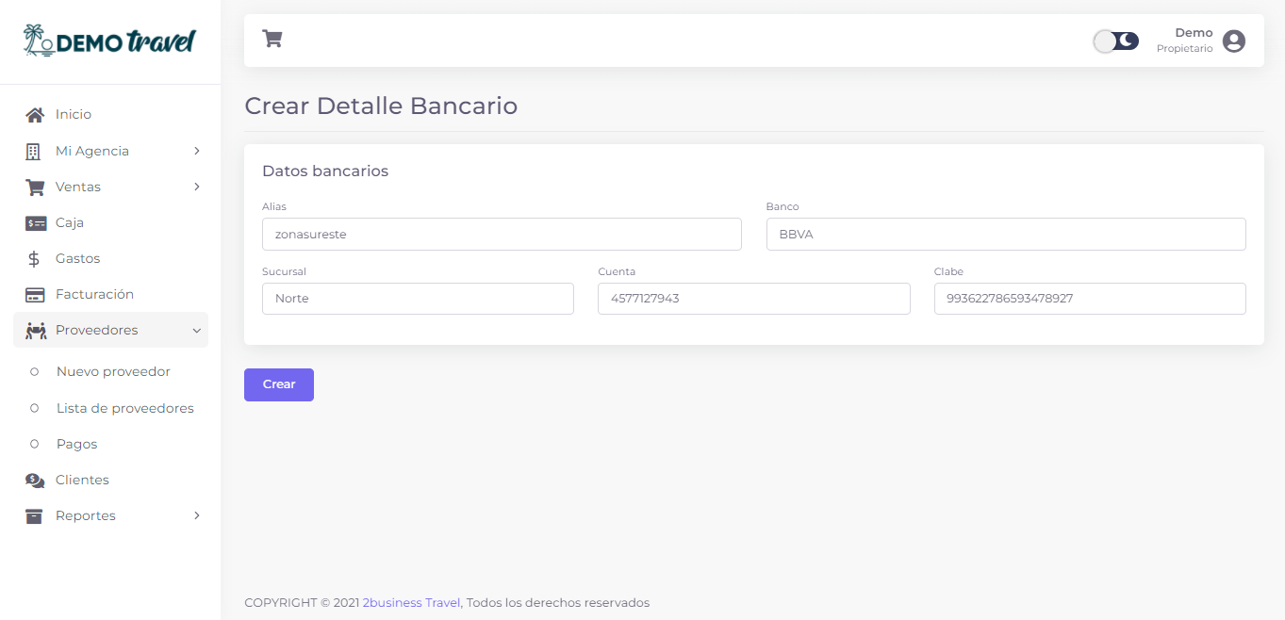Click the Nuevo proveedor circle bullet
The width and height of the screenshot is (1285, 620).
pyautogui.click(x=35, y=371)
